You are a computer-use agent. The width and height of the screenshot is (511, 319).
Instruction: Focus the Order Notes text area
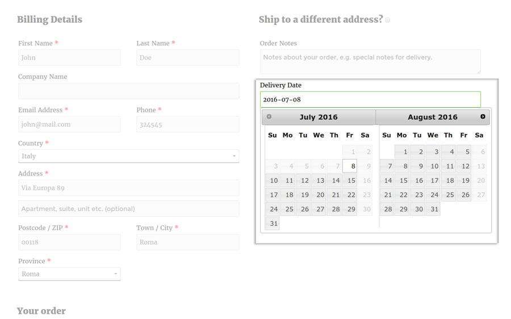click(370, 61)
